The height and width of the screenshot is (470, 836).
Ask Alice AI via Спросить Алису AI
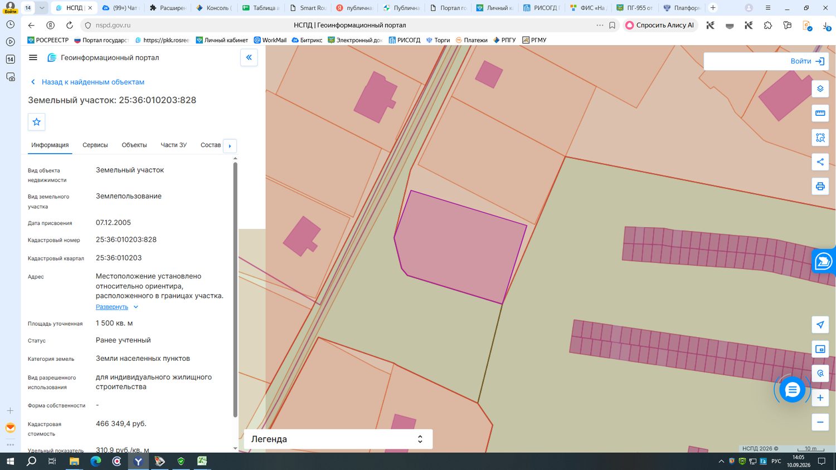660,25
